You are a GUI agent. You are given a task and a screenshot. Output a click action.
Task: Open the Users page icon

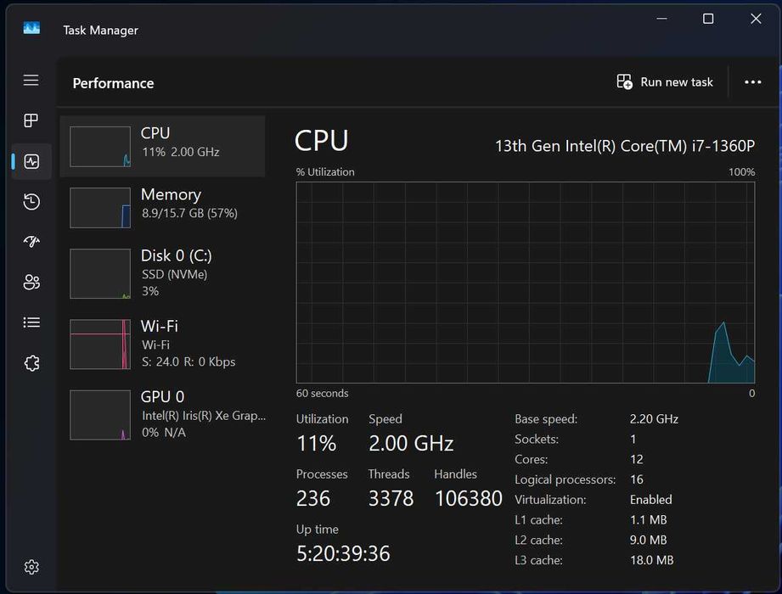(31, 282)
